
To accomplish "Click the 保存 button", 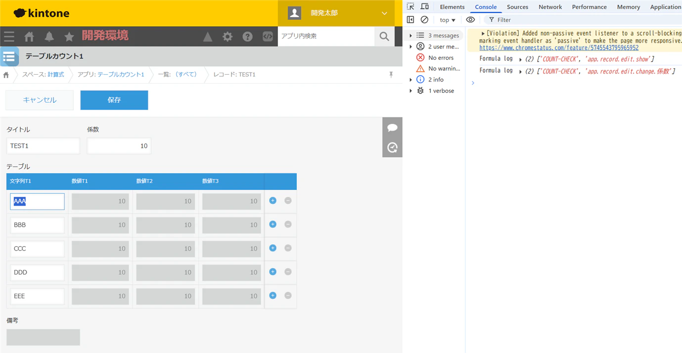I will [114, 100].
